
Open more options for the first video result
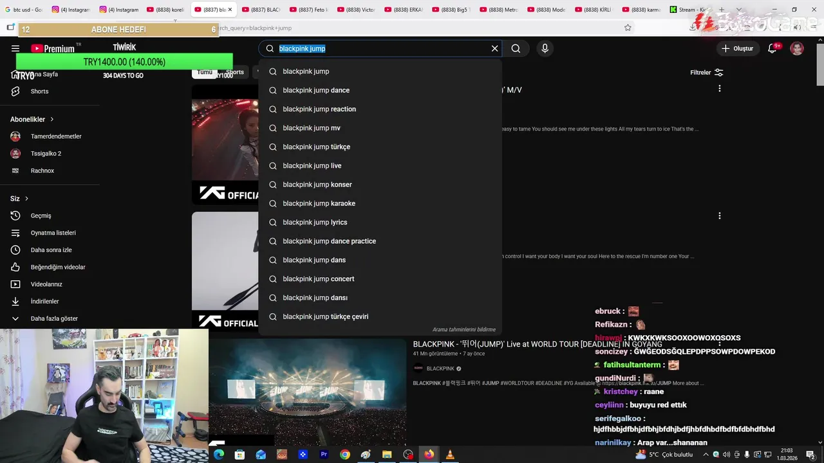(719, 89)
